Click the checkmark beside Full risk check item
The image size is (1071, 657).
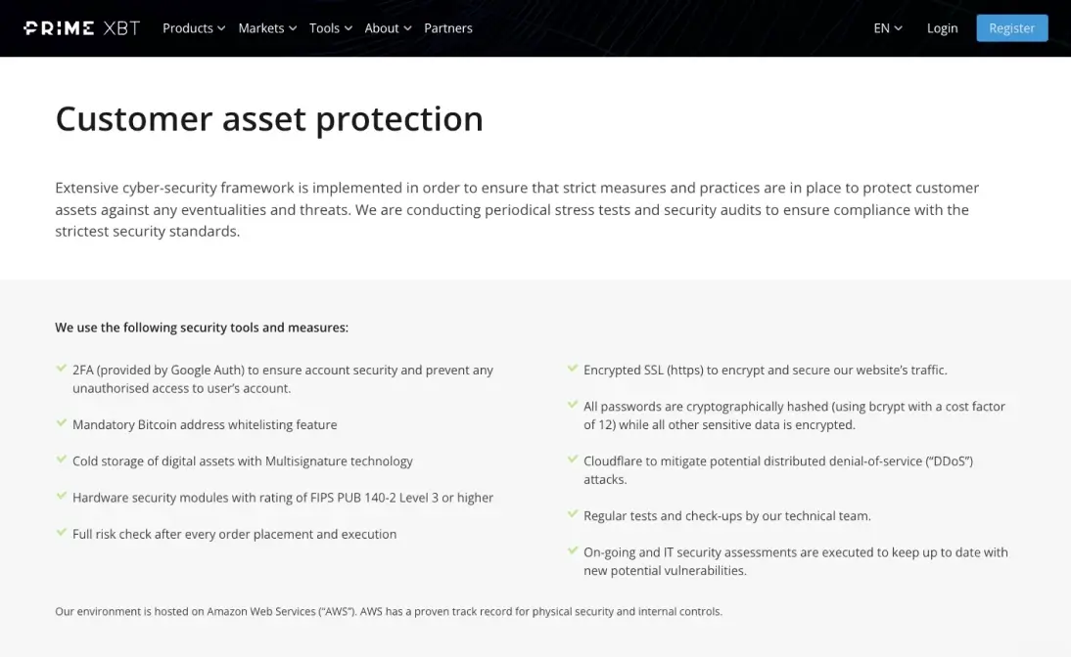tap(61, 534)
